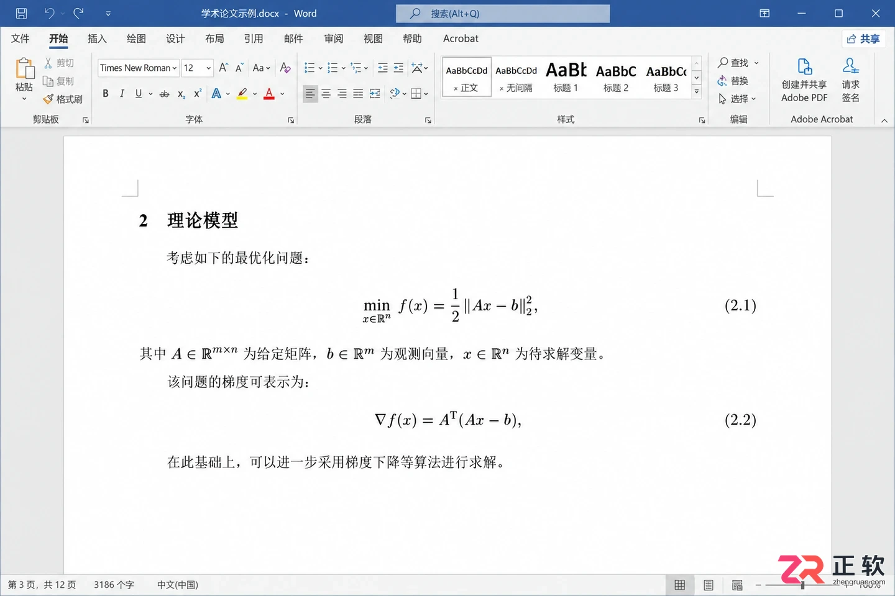This screenshot has height=596, width=895.
Task: Open the Select 选择 dropdown
Action: click(737, 99)
